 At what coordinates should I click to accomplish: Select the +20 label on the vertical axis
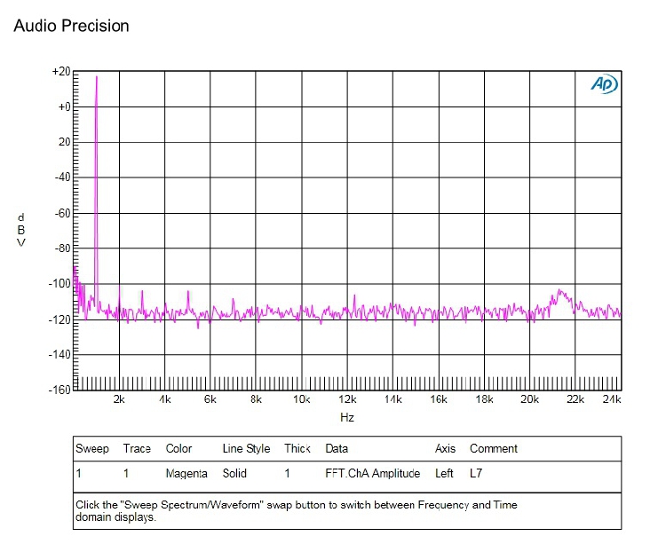point(61,71)
